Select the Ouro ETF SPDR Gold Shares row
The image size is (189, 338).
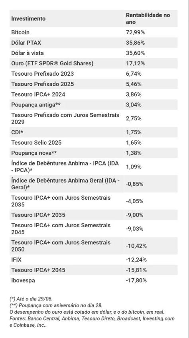pyautogui.click(x=93, y=63)
